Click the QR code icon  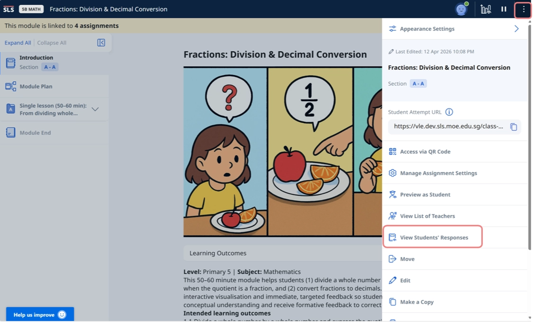(393, 151)
